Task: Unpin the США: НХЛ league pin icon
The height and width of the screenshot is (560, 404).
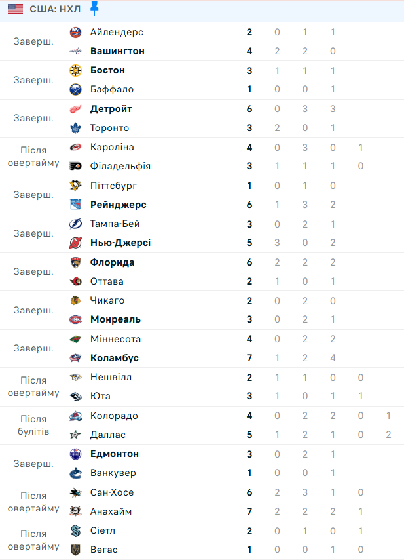Action: [x=94, y=9]
